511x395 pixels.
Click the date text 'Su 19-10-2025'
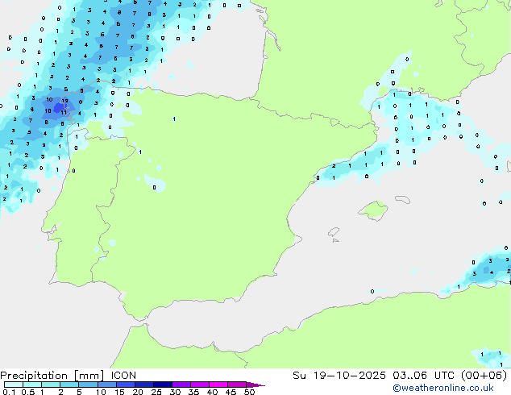(339, 376)
